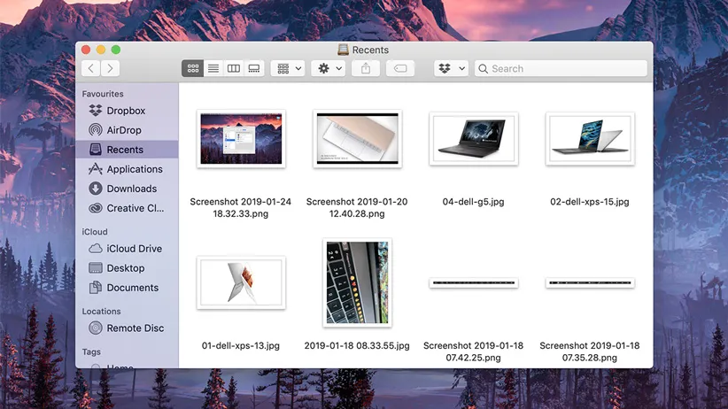
Task: Select iCloud Drive in the sidebar
Action: pyautogui.click(x=134, y=249)
